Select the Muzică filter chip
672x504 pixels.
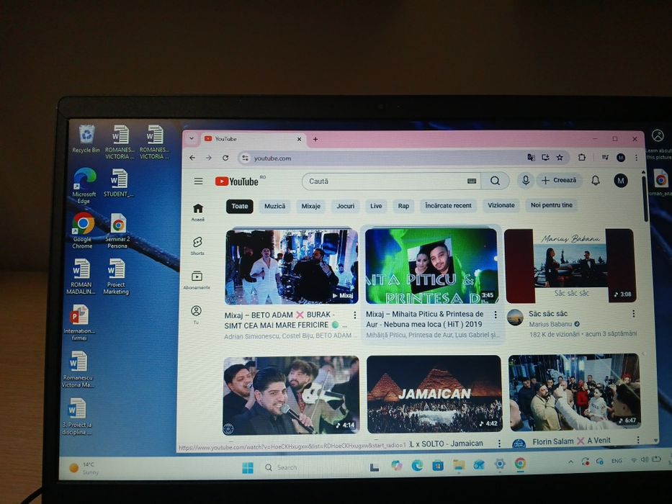274,206
